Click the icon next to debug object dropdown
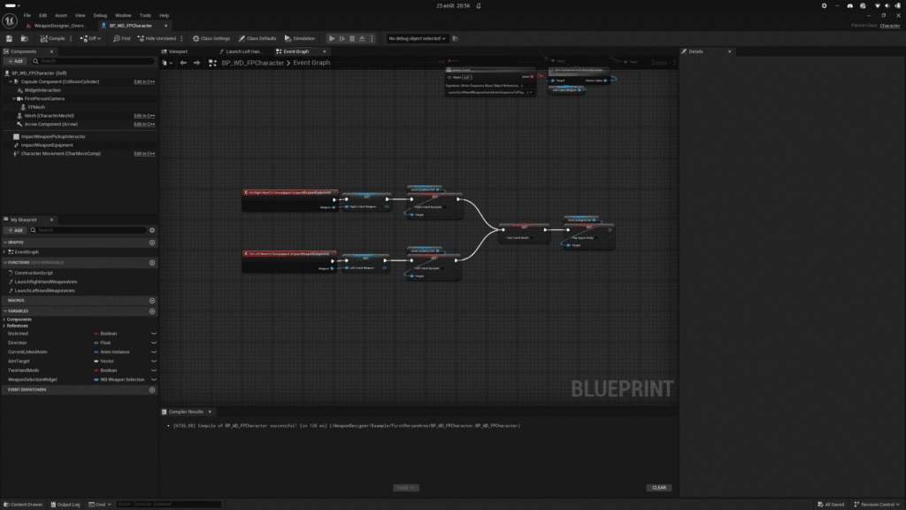This screenshot has width=906, height=510. 456,39
